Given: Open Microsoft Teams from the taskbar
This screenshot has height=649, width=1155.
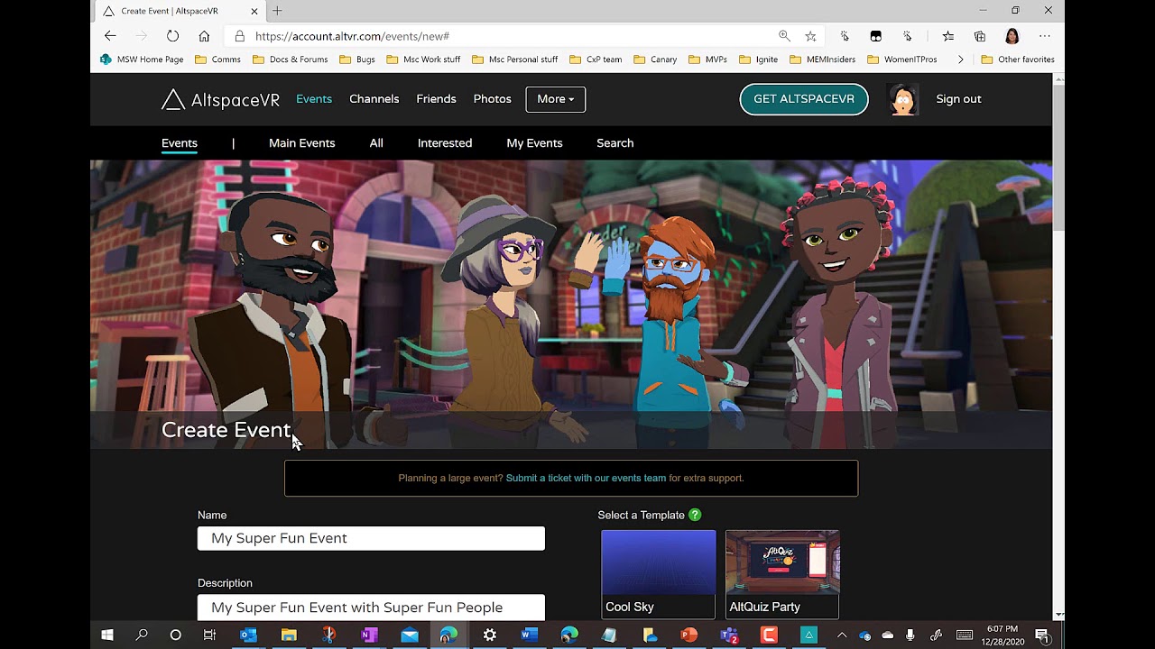Looking at the screenshot, I should click(x=729, y=635).
